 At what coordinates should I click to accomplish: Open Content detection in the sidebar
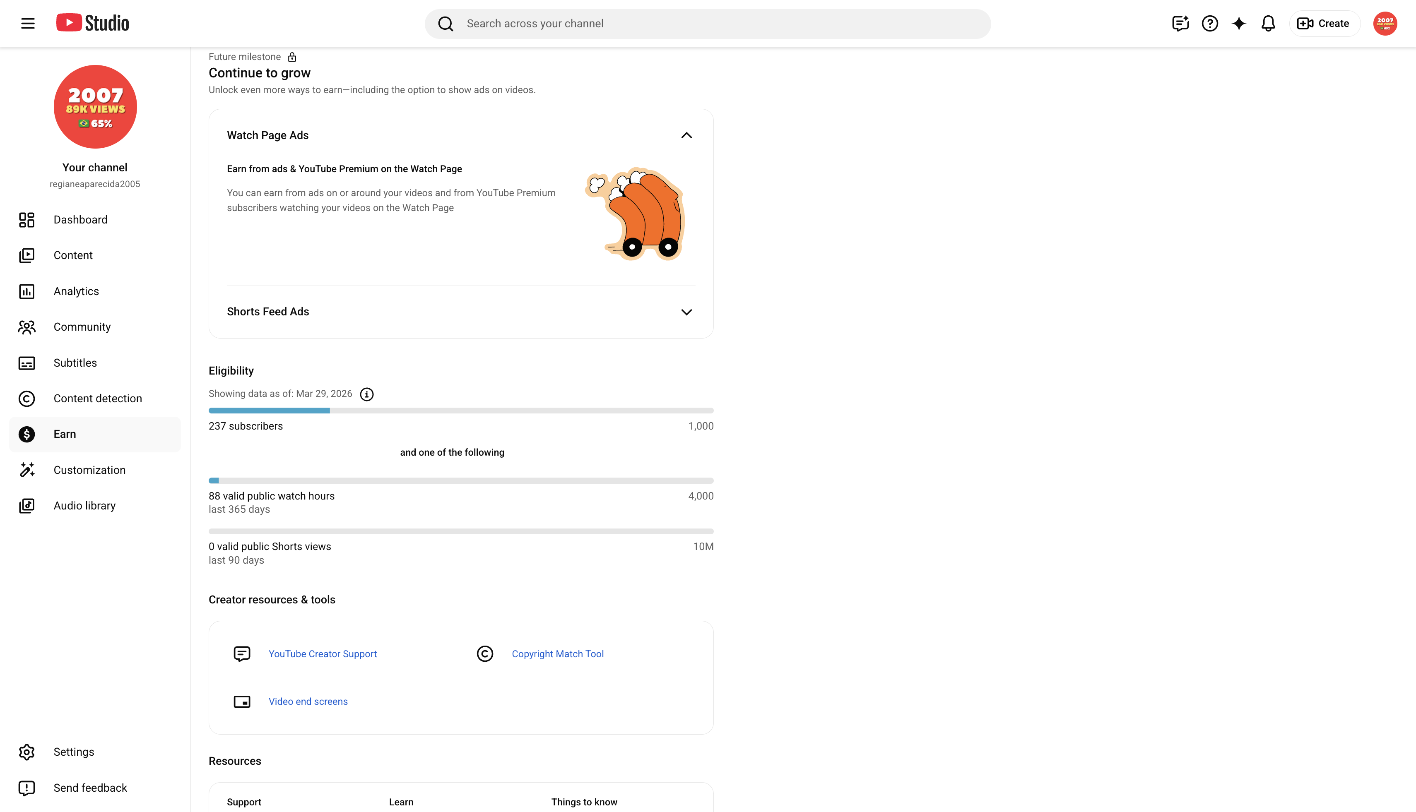click(95, 398)
